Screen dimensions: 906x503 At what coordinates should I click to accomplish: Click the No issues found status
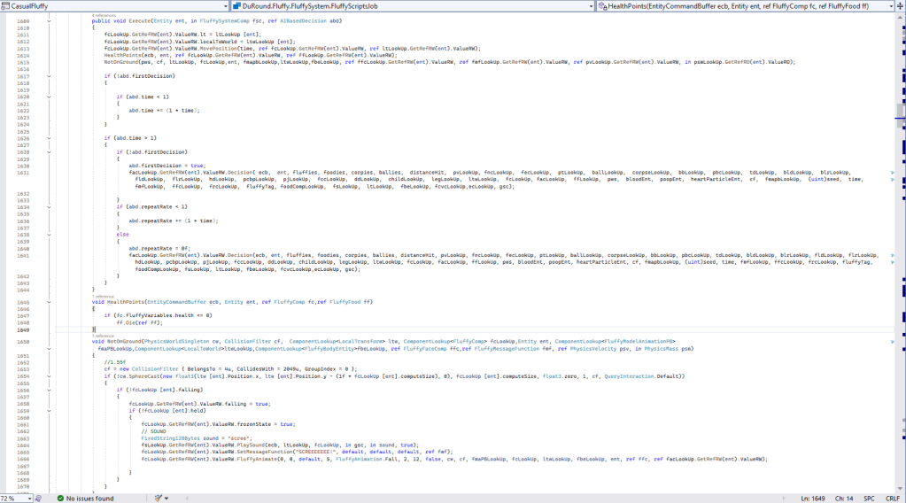tap(89, 498)
